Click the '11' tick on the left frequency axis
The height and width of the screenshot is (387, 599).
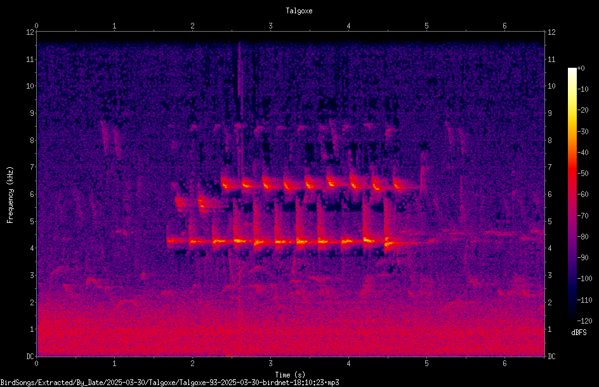[x=30, y=60]
